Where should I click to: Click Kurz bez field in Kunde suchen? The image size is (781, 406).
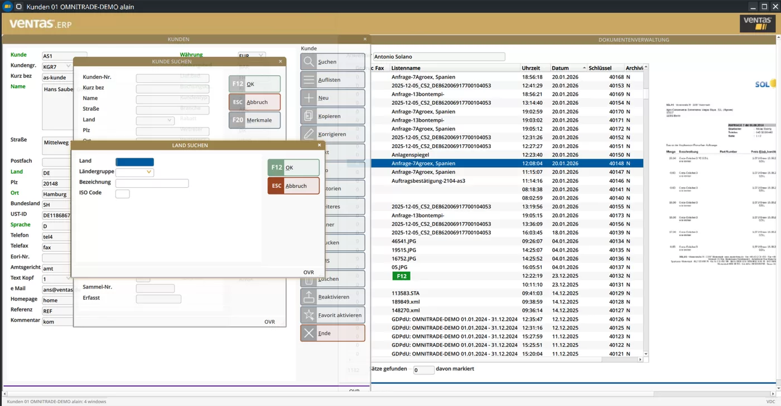pyautogui.click(x=172, y=89)
